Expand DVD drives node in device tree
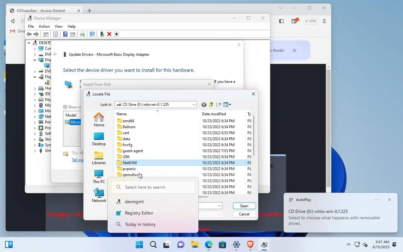Viewport: 403px width, 252px height. (x=35, y=71)
